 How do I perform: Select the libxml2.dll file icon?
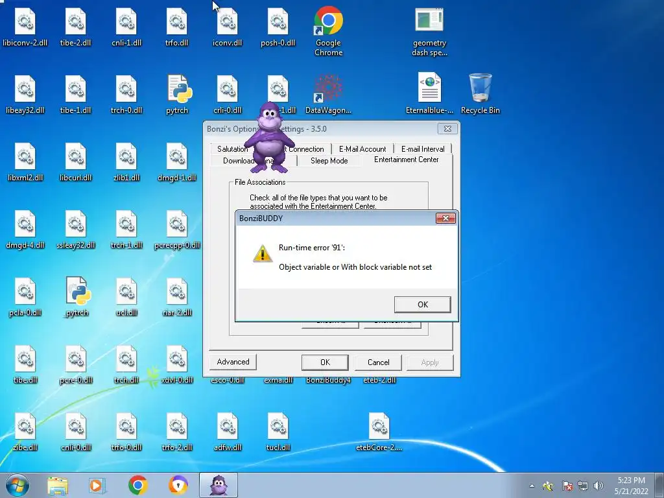(25, 161)
